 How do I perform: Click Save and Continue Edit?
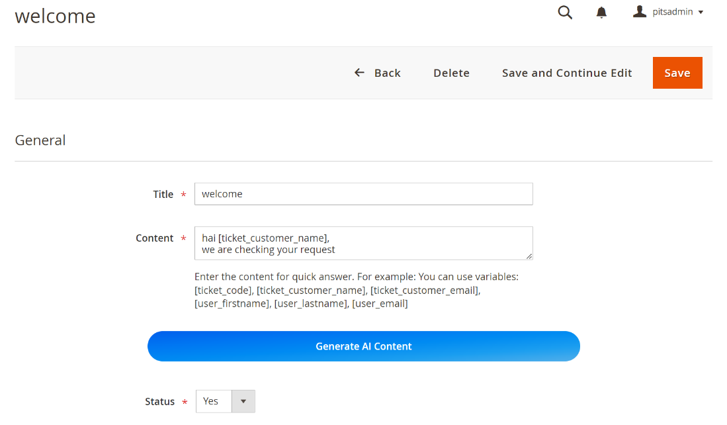567,73
